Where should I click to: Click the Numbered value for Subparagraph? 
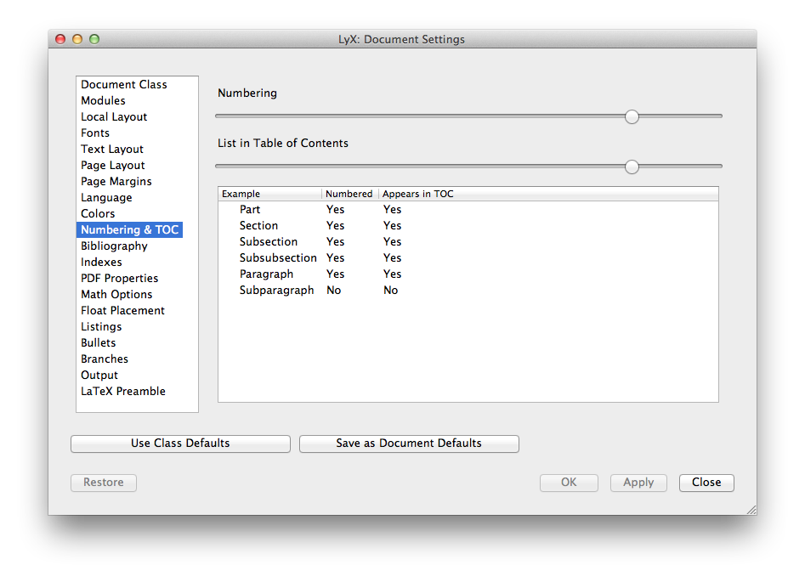tap(334, 291)
